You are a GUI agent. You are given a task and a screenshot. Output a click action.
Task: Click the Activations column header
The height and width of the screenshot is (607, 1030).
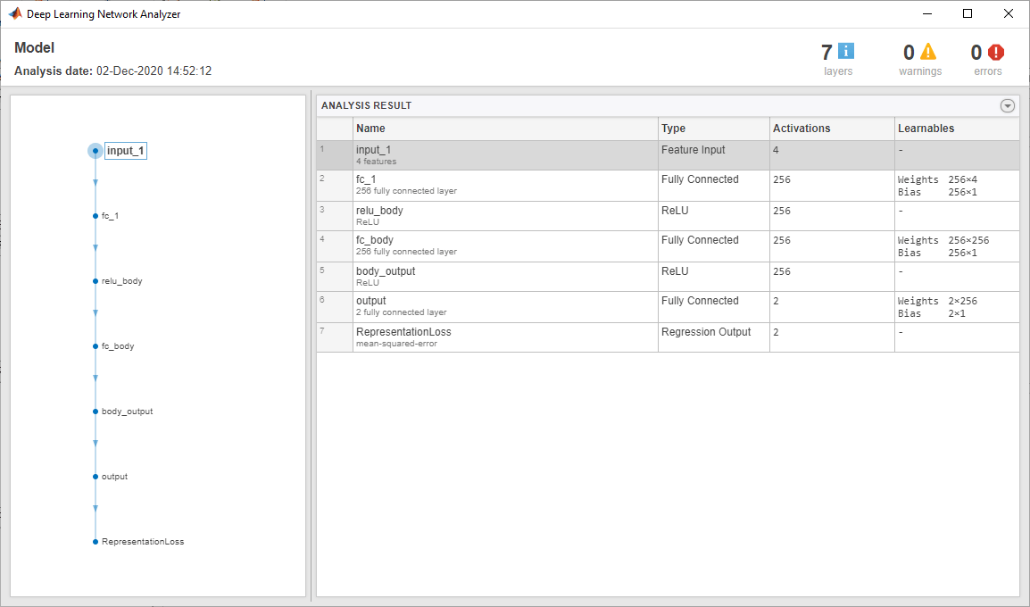[802, 128]
